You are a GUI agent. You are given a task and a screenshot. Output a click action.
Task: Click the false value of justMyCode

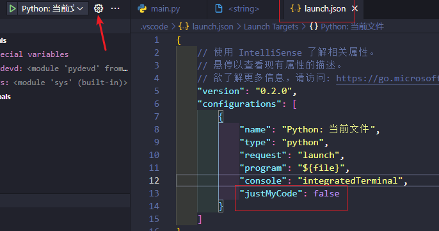point(326,194)
